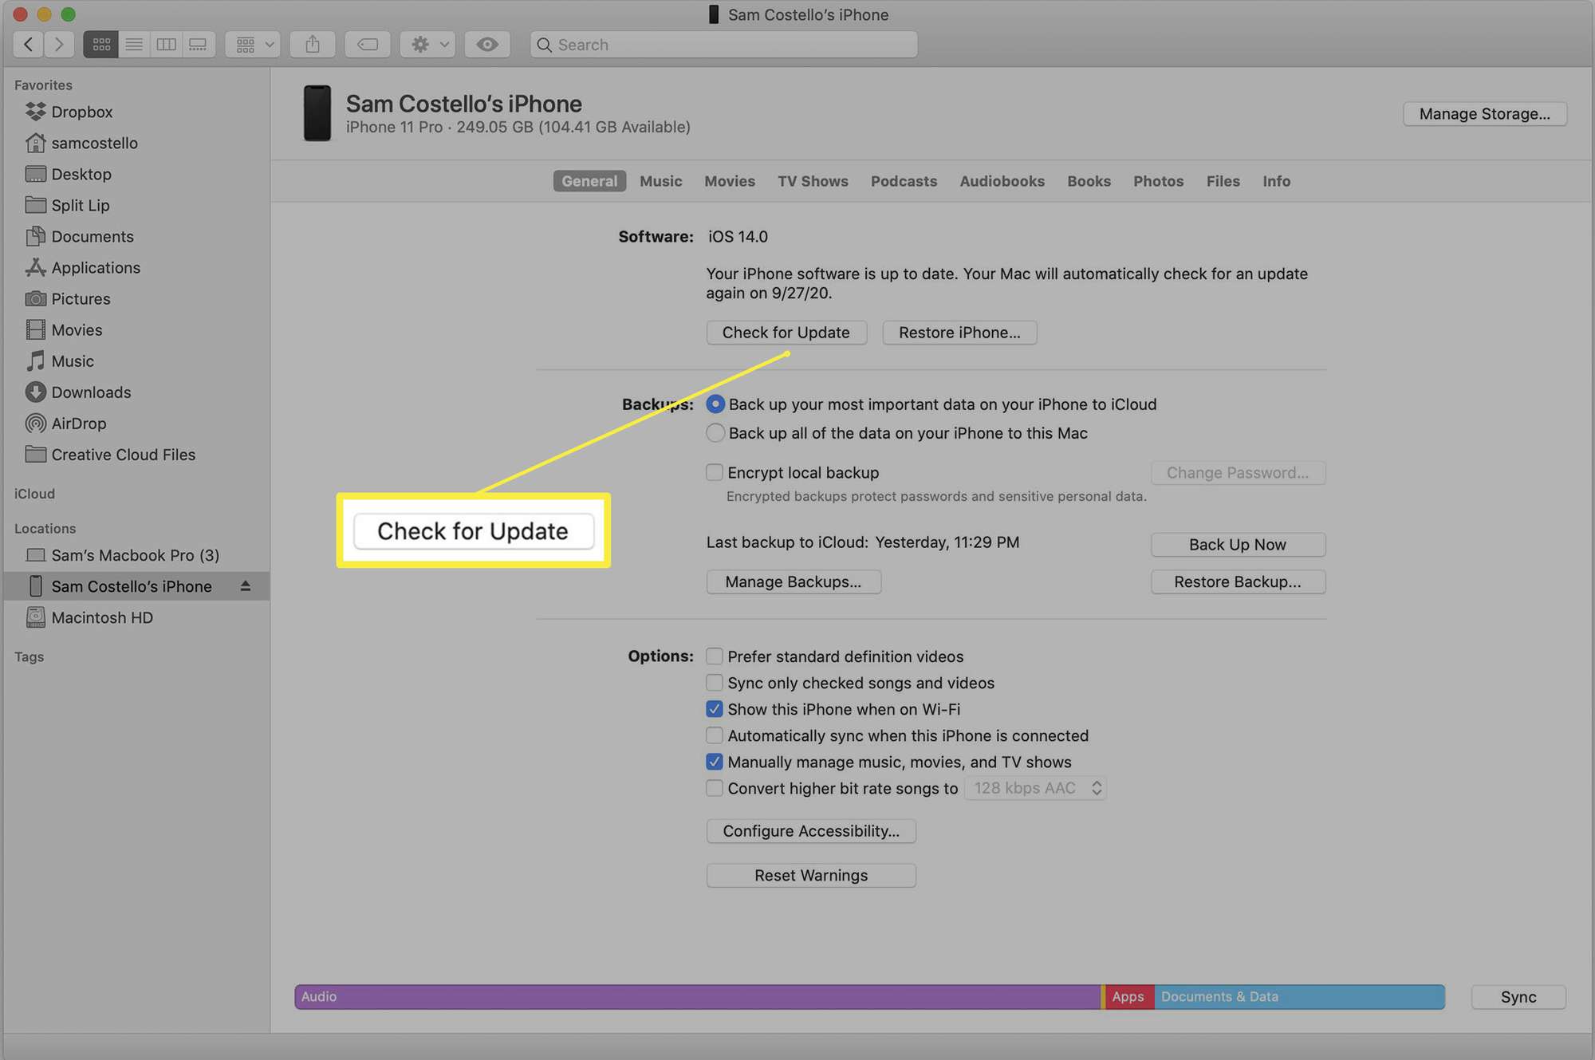The image size is (1595, 1060).
Task: Click the Manage Storage button
Action: (x=1485, y=113)
